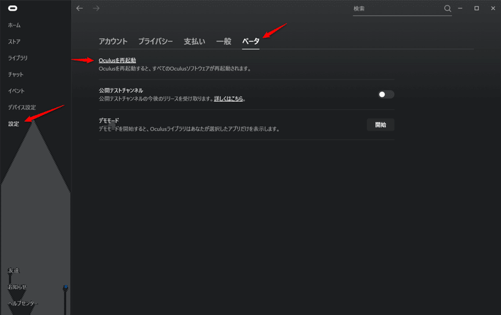Toggle the 公開テストチャンネル switch
The width and height of the screenshot is (501, 315).
coord(386,94)
